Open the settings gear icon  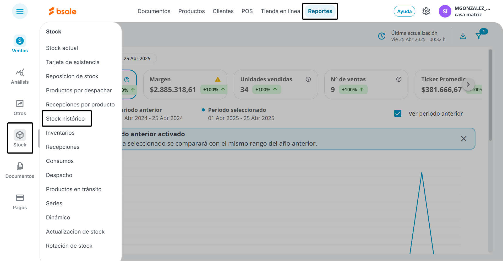[x=426, y=11]
